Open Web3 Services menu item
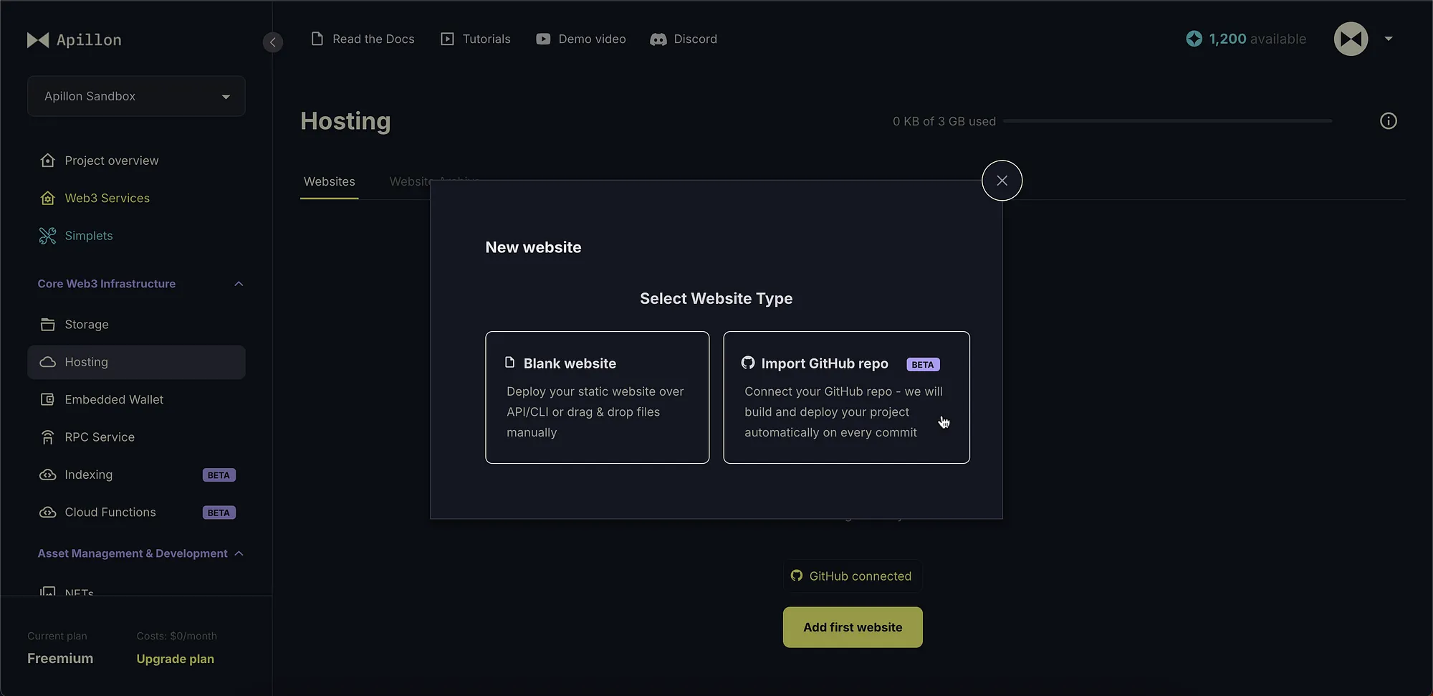This screenshot has height=696, width=1433. click(x=136, y=198)
